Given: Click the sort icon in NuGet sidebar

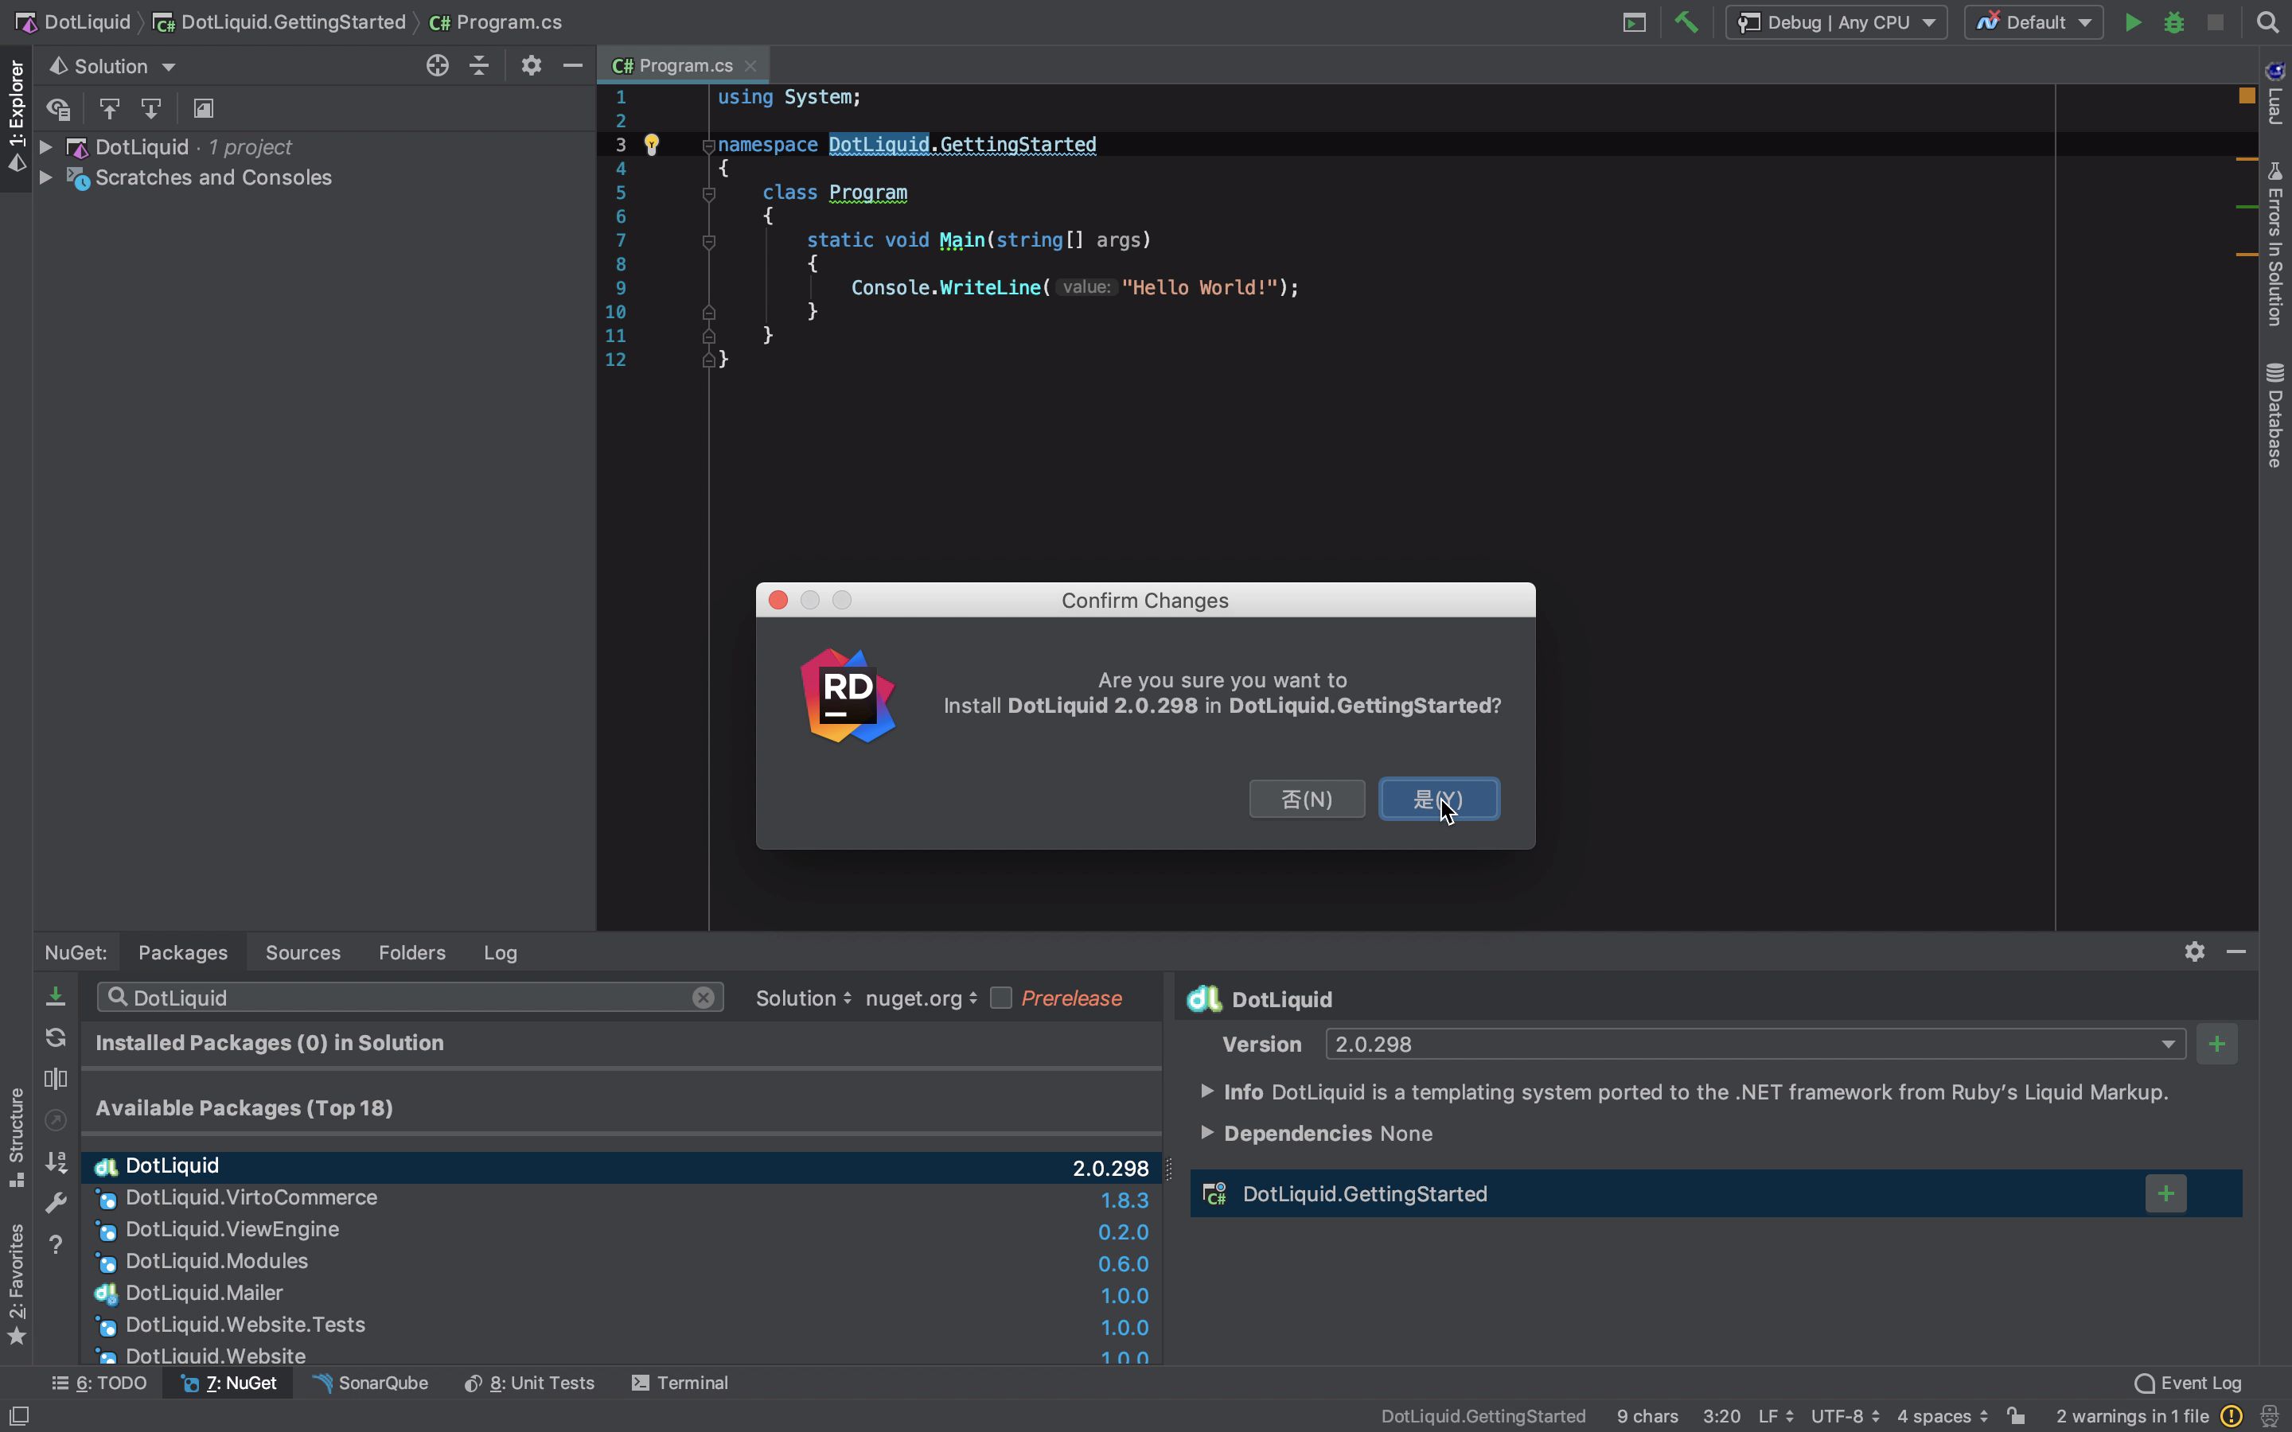Looking at the screenshot, I should coord(56,1162).
